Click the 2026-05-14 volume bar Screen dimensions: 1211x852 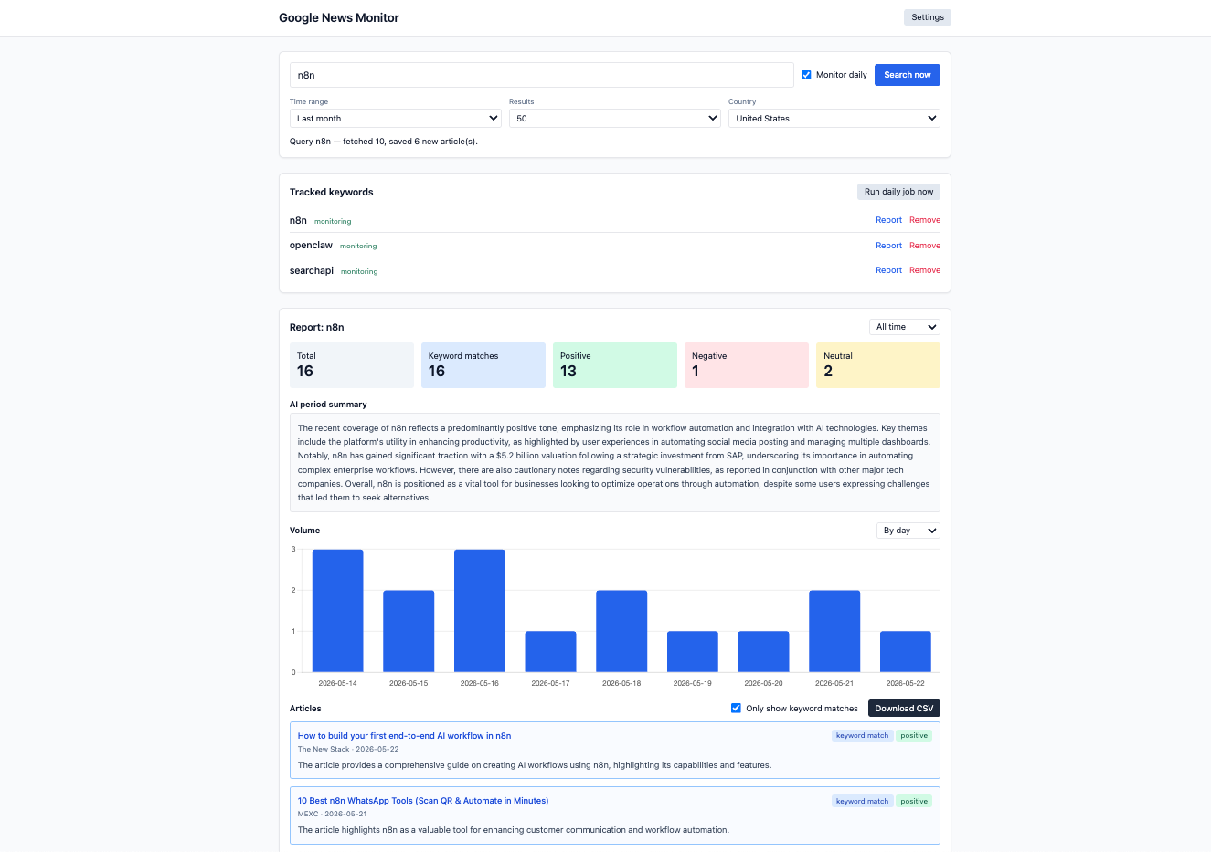coord(338,611)
